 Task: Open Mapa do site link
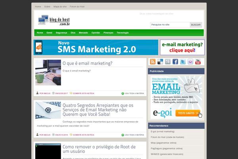tap(60, 6)
